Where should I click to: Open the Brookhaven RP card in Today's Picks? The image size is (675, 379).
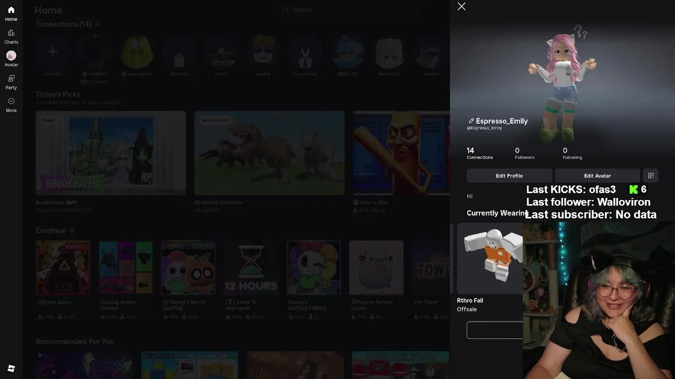coord(111,153)
